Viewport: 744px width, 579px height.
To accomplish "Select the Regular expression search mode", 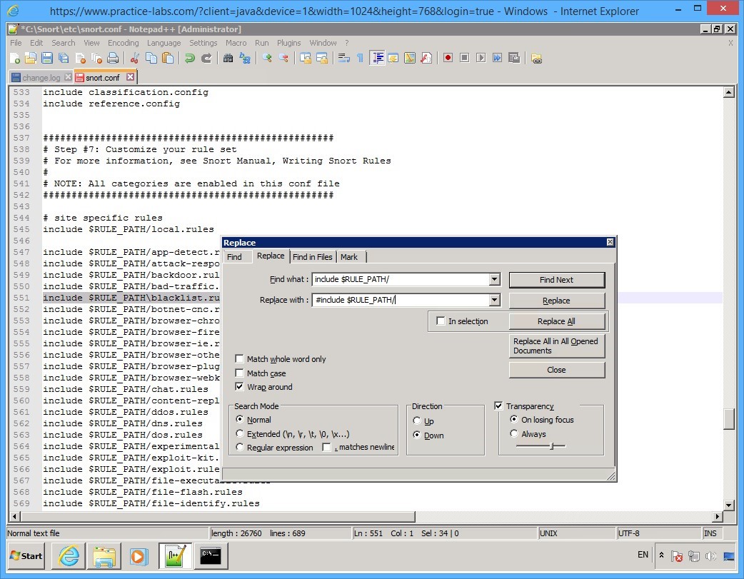I will coord(240,448).
